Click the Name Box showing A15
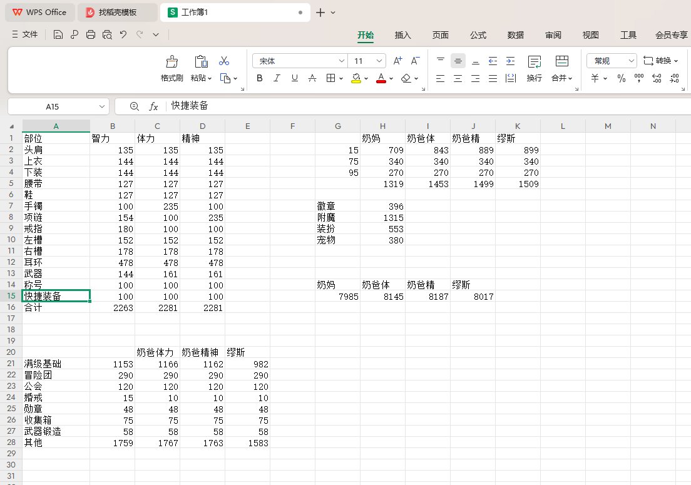691x485 pixels. click(58, 106)
